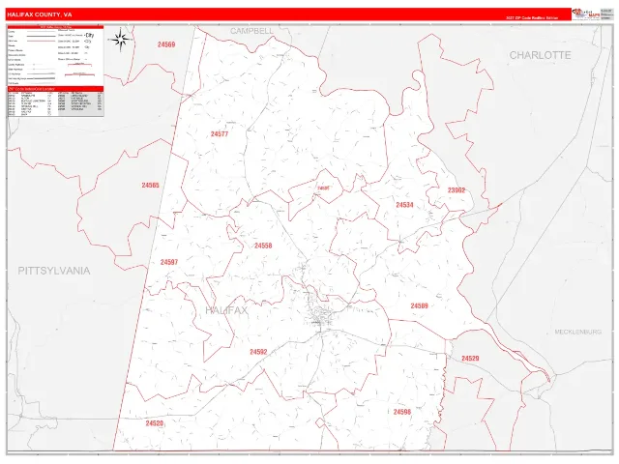This screenshot has width=619, height=464.
Task: Click the ZIP Code Index header bar
Action: 56,89
